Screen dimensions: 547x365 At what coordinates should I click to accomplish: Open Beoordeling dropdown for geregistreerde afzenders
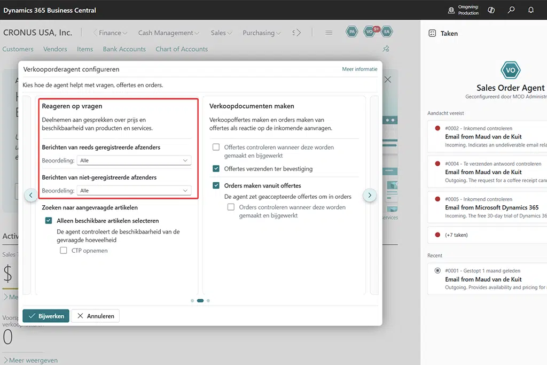point(134,160)
